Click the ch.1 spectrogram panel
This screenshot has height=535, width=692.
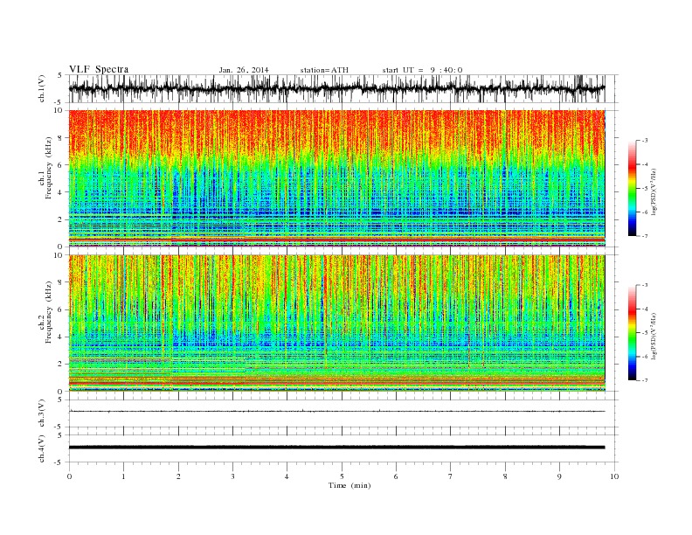[x=336, y=178]
